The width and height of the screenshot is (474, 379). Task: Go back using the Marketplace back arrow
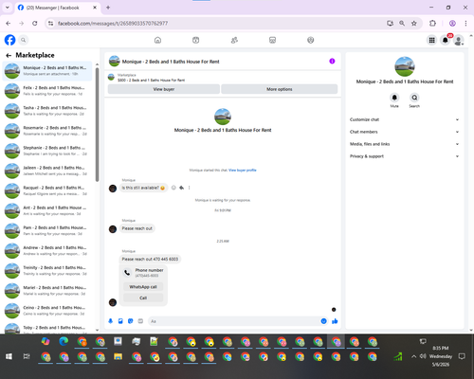pyautogui.click(x=9, y=55)
